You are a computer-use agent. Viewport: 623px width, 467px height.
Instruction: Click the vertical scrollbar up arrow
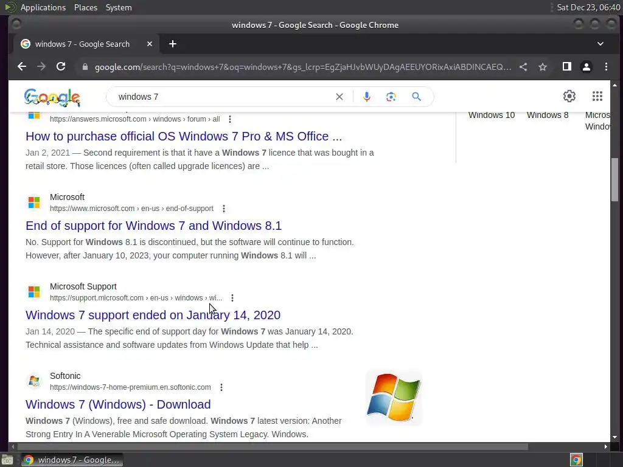click(614, 85)
